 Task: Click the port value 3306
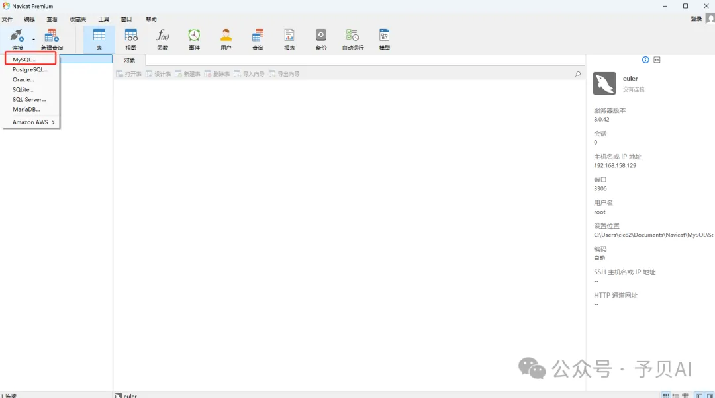tap(600, 188)
